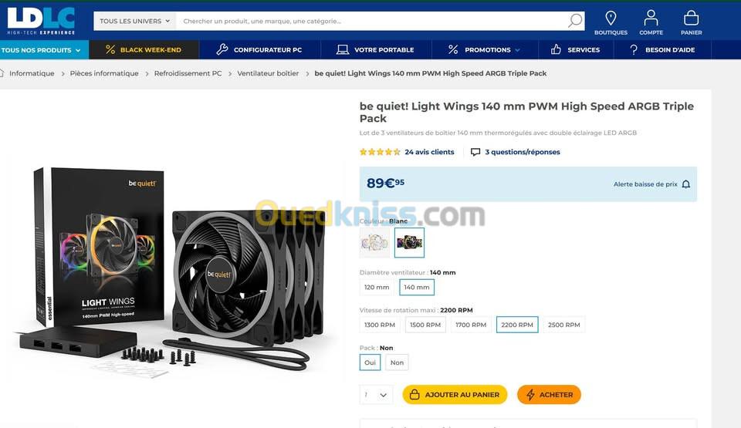Image resolution: width=741 pixels, height=428 pixels.
Task: Open the Configurateur PC menu item
Action: click(259, 50)
